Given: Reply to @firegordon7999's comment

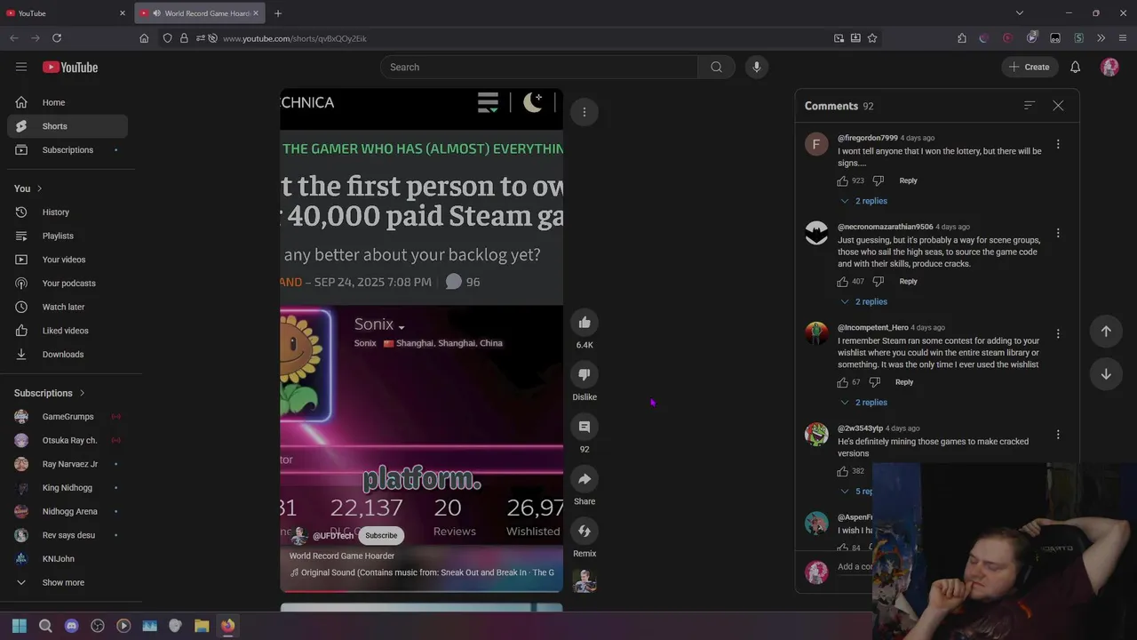Looking at the screenshot, I should (x=908, y=180).
